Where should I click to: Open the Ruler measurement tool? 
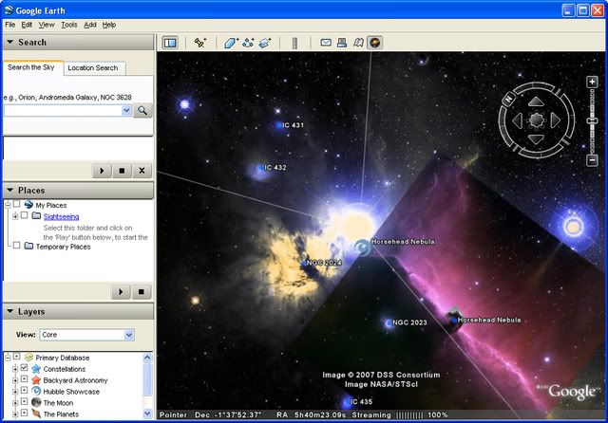pyautogui.click(x=294, y=43)
